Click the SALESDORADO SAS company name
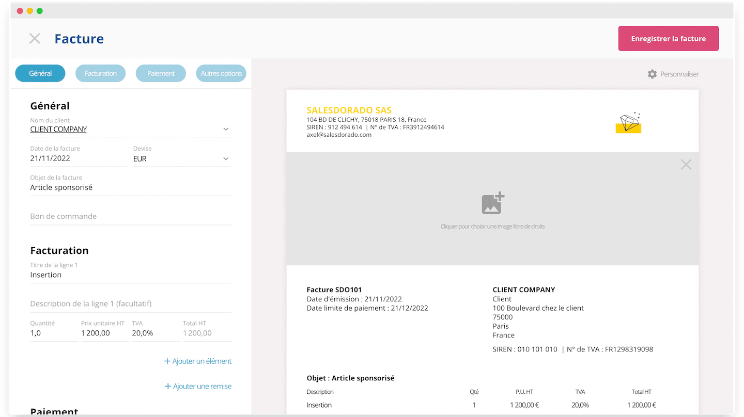Viewport: 744px width, 417px height. pos(349,110)
